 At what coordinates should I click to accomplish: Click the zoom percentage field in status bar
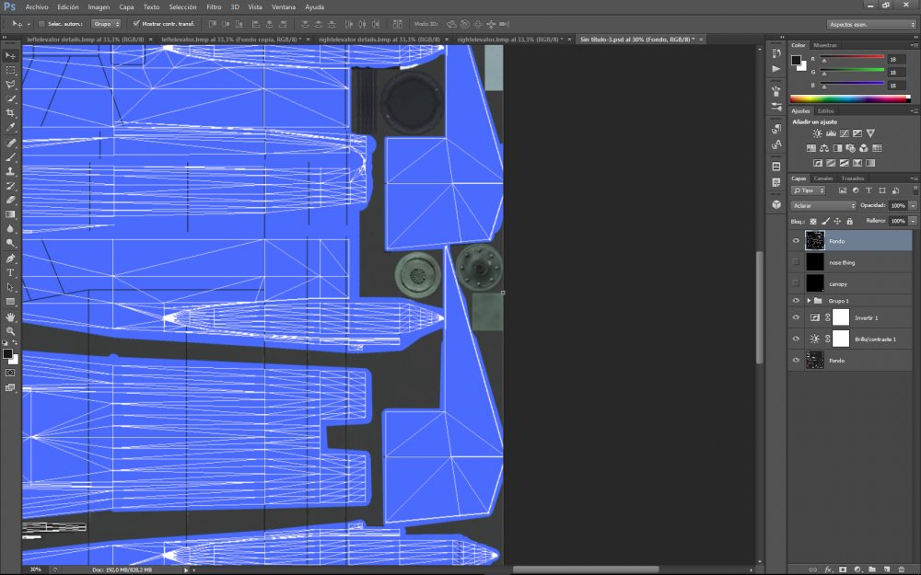[35, 569]
